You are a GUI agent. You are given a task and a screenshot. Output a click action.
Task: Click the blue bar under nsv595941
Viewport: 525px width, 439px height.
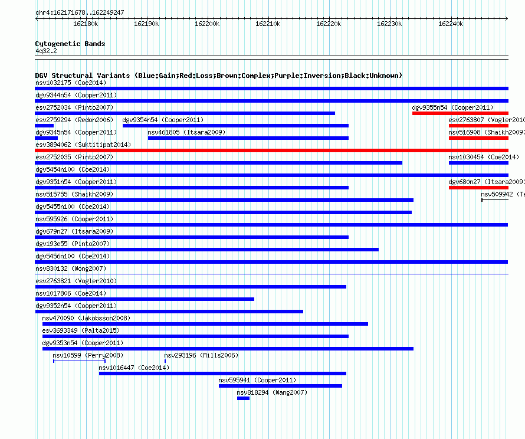[281, 386]
